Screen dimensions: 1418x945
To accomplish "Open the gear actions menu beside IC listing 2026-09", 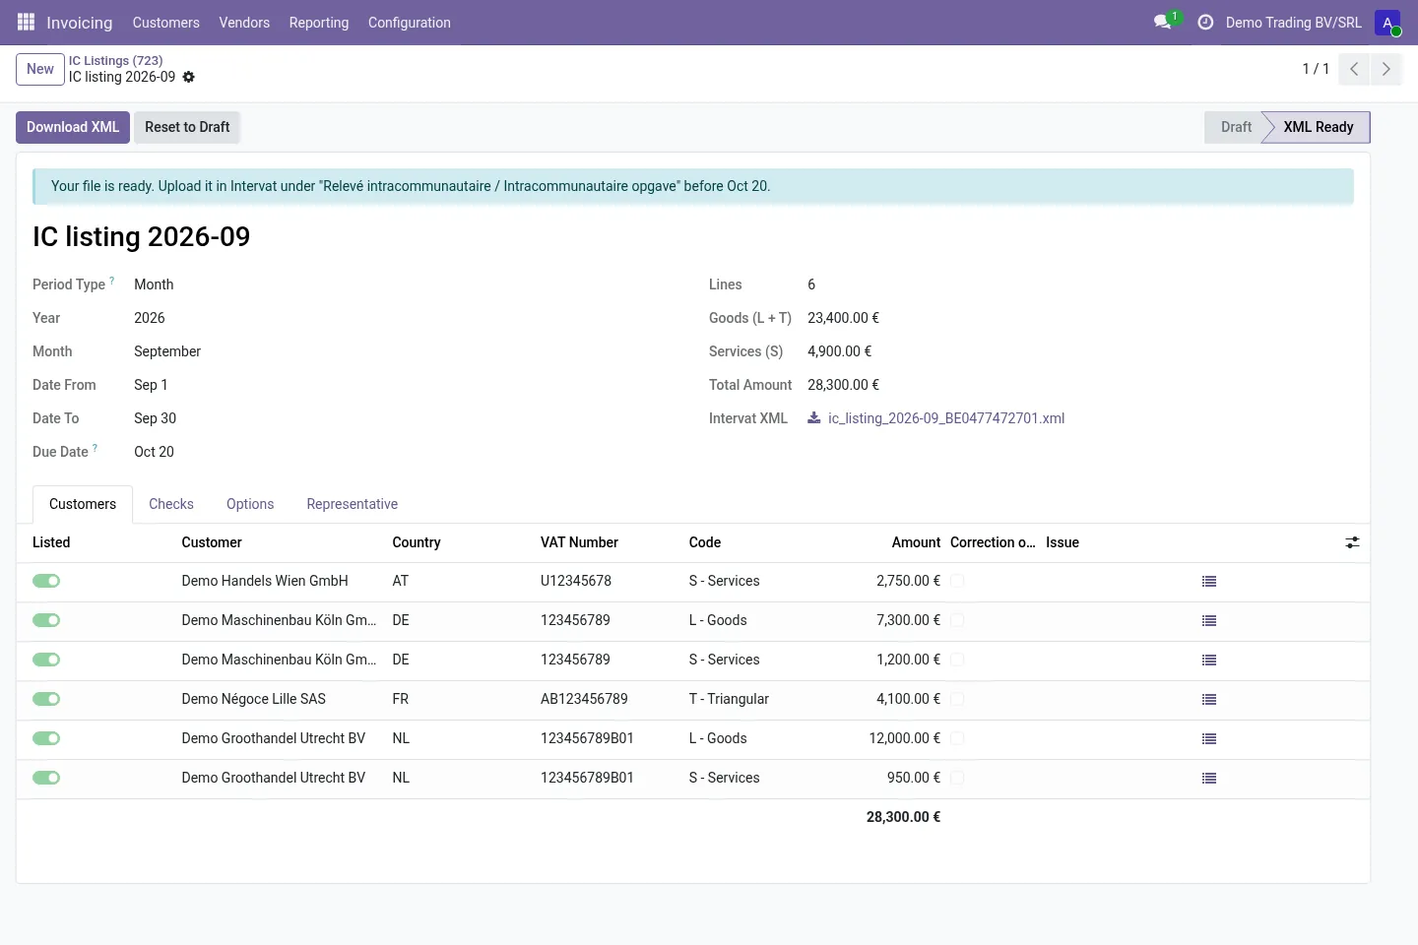I will pos(189,77).
